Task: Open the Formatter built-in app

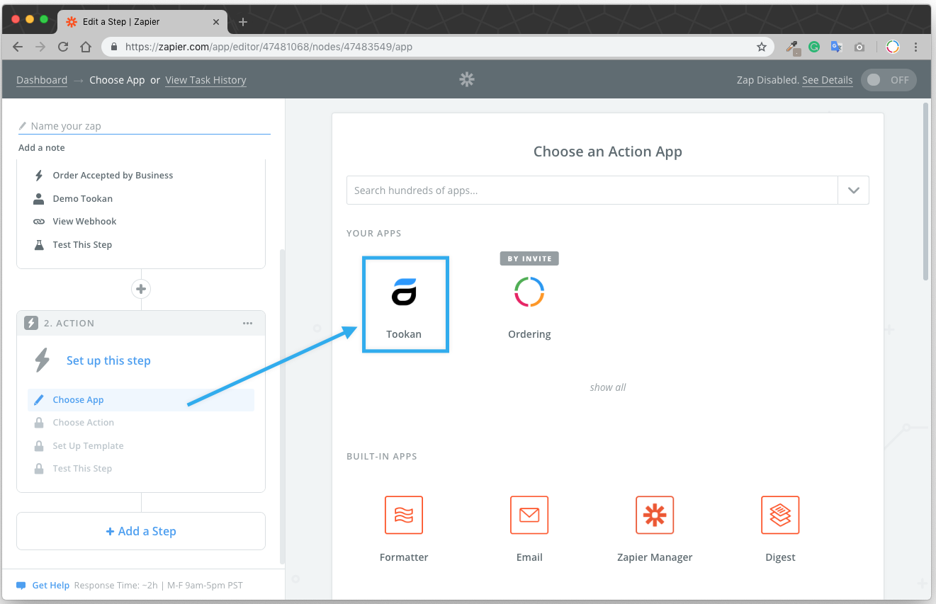Action: coord(404,515)
